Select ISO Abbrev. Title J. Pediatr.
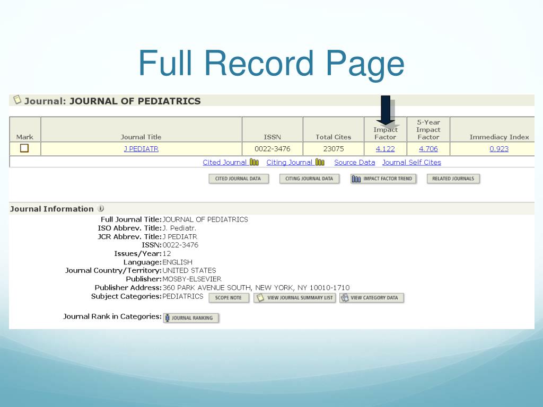 point(179,228)
